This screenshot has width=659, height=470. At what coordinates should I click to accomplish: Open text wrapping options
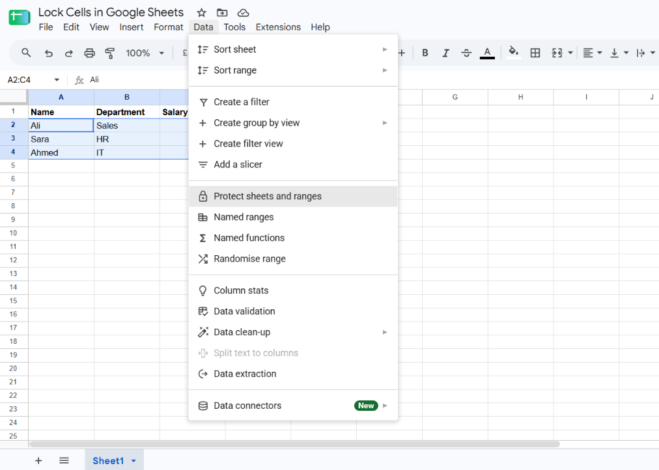click(x=645, y=53)
